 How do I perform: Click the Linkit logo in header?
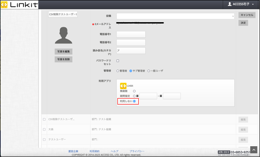coord(19,5)
